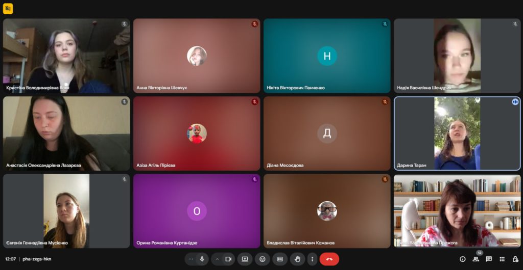523x270 pixels.
Task: Click meeting code pha-zxgs-hkn
Action: click(37, 259)
